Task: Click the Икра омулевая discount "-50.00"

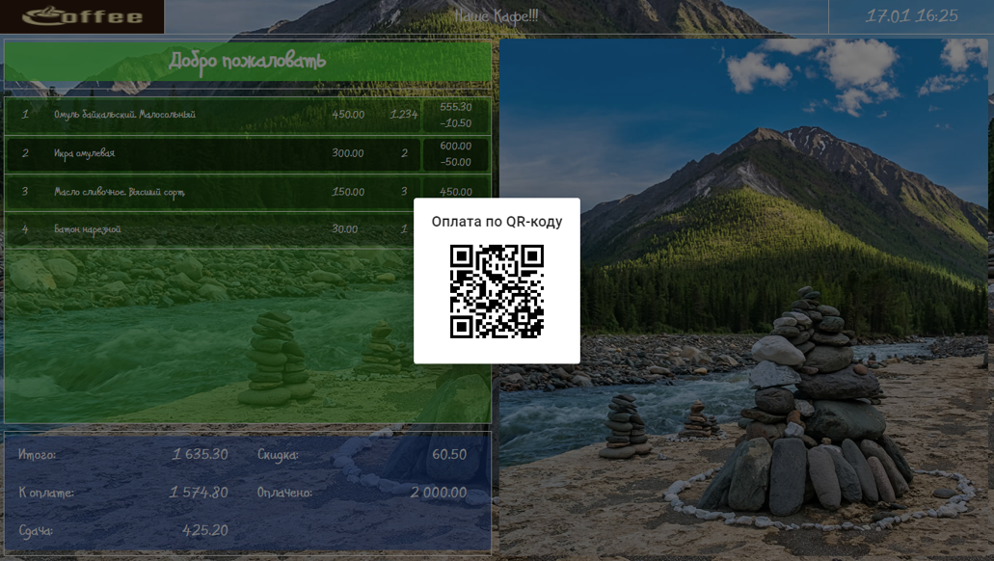Action: tap(456, 162)
